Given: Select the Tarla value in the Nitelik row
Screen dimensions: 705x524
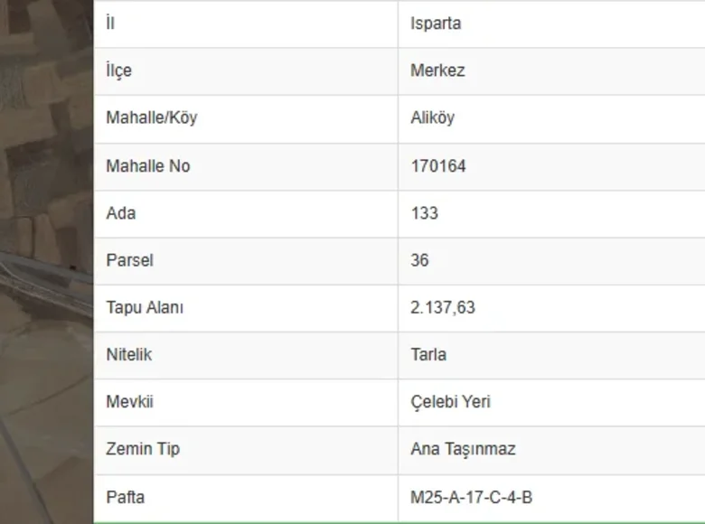Looking at the screenshot, I should click(428, 354).
